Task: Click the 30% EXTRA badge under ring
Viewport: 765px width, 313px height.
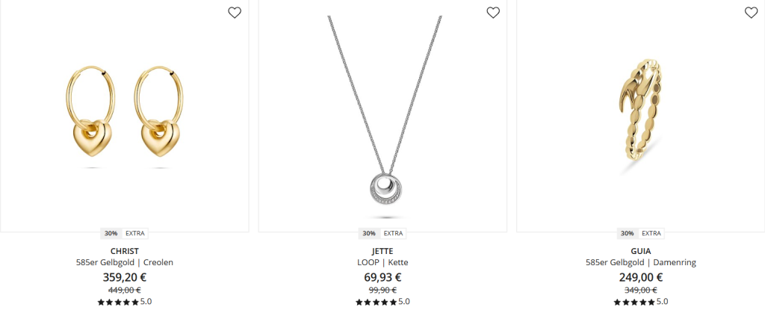Action: click(x=640, y=234)
